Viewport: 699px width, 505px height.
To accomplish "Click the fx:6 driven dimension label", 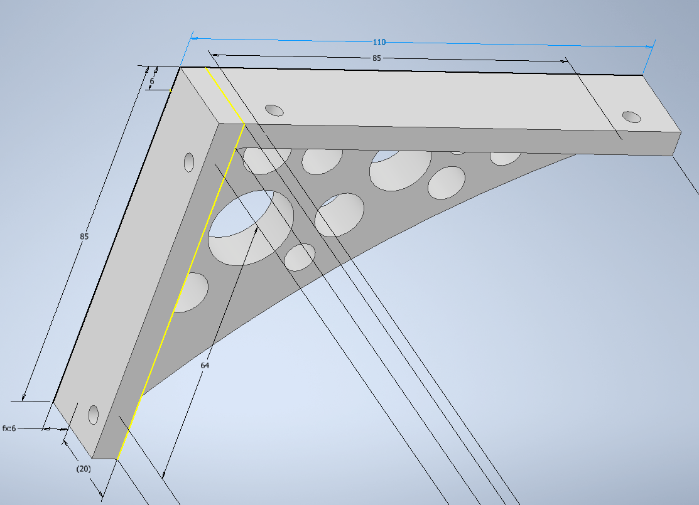I will pos(11,429).
